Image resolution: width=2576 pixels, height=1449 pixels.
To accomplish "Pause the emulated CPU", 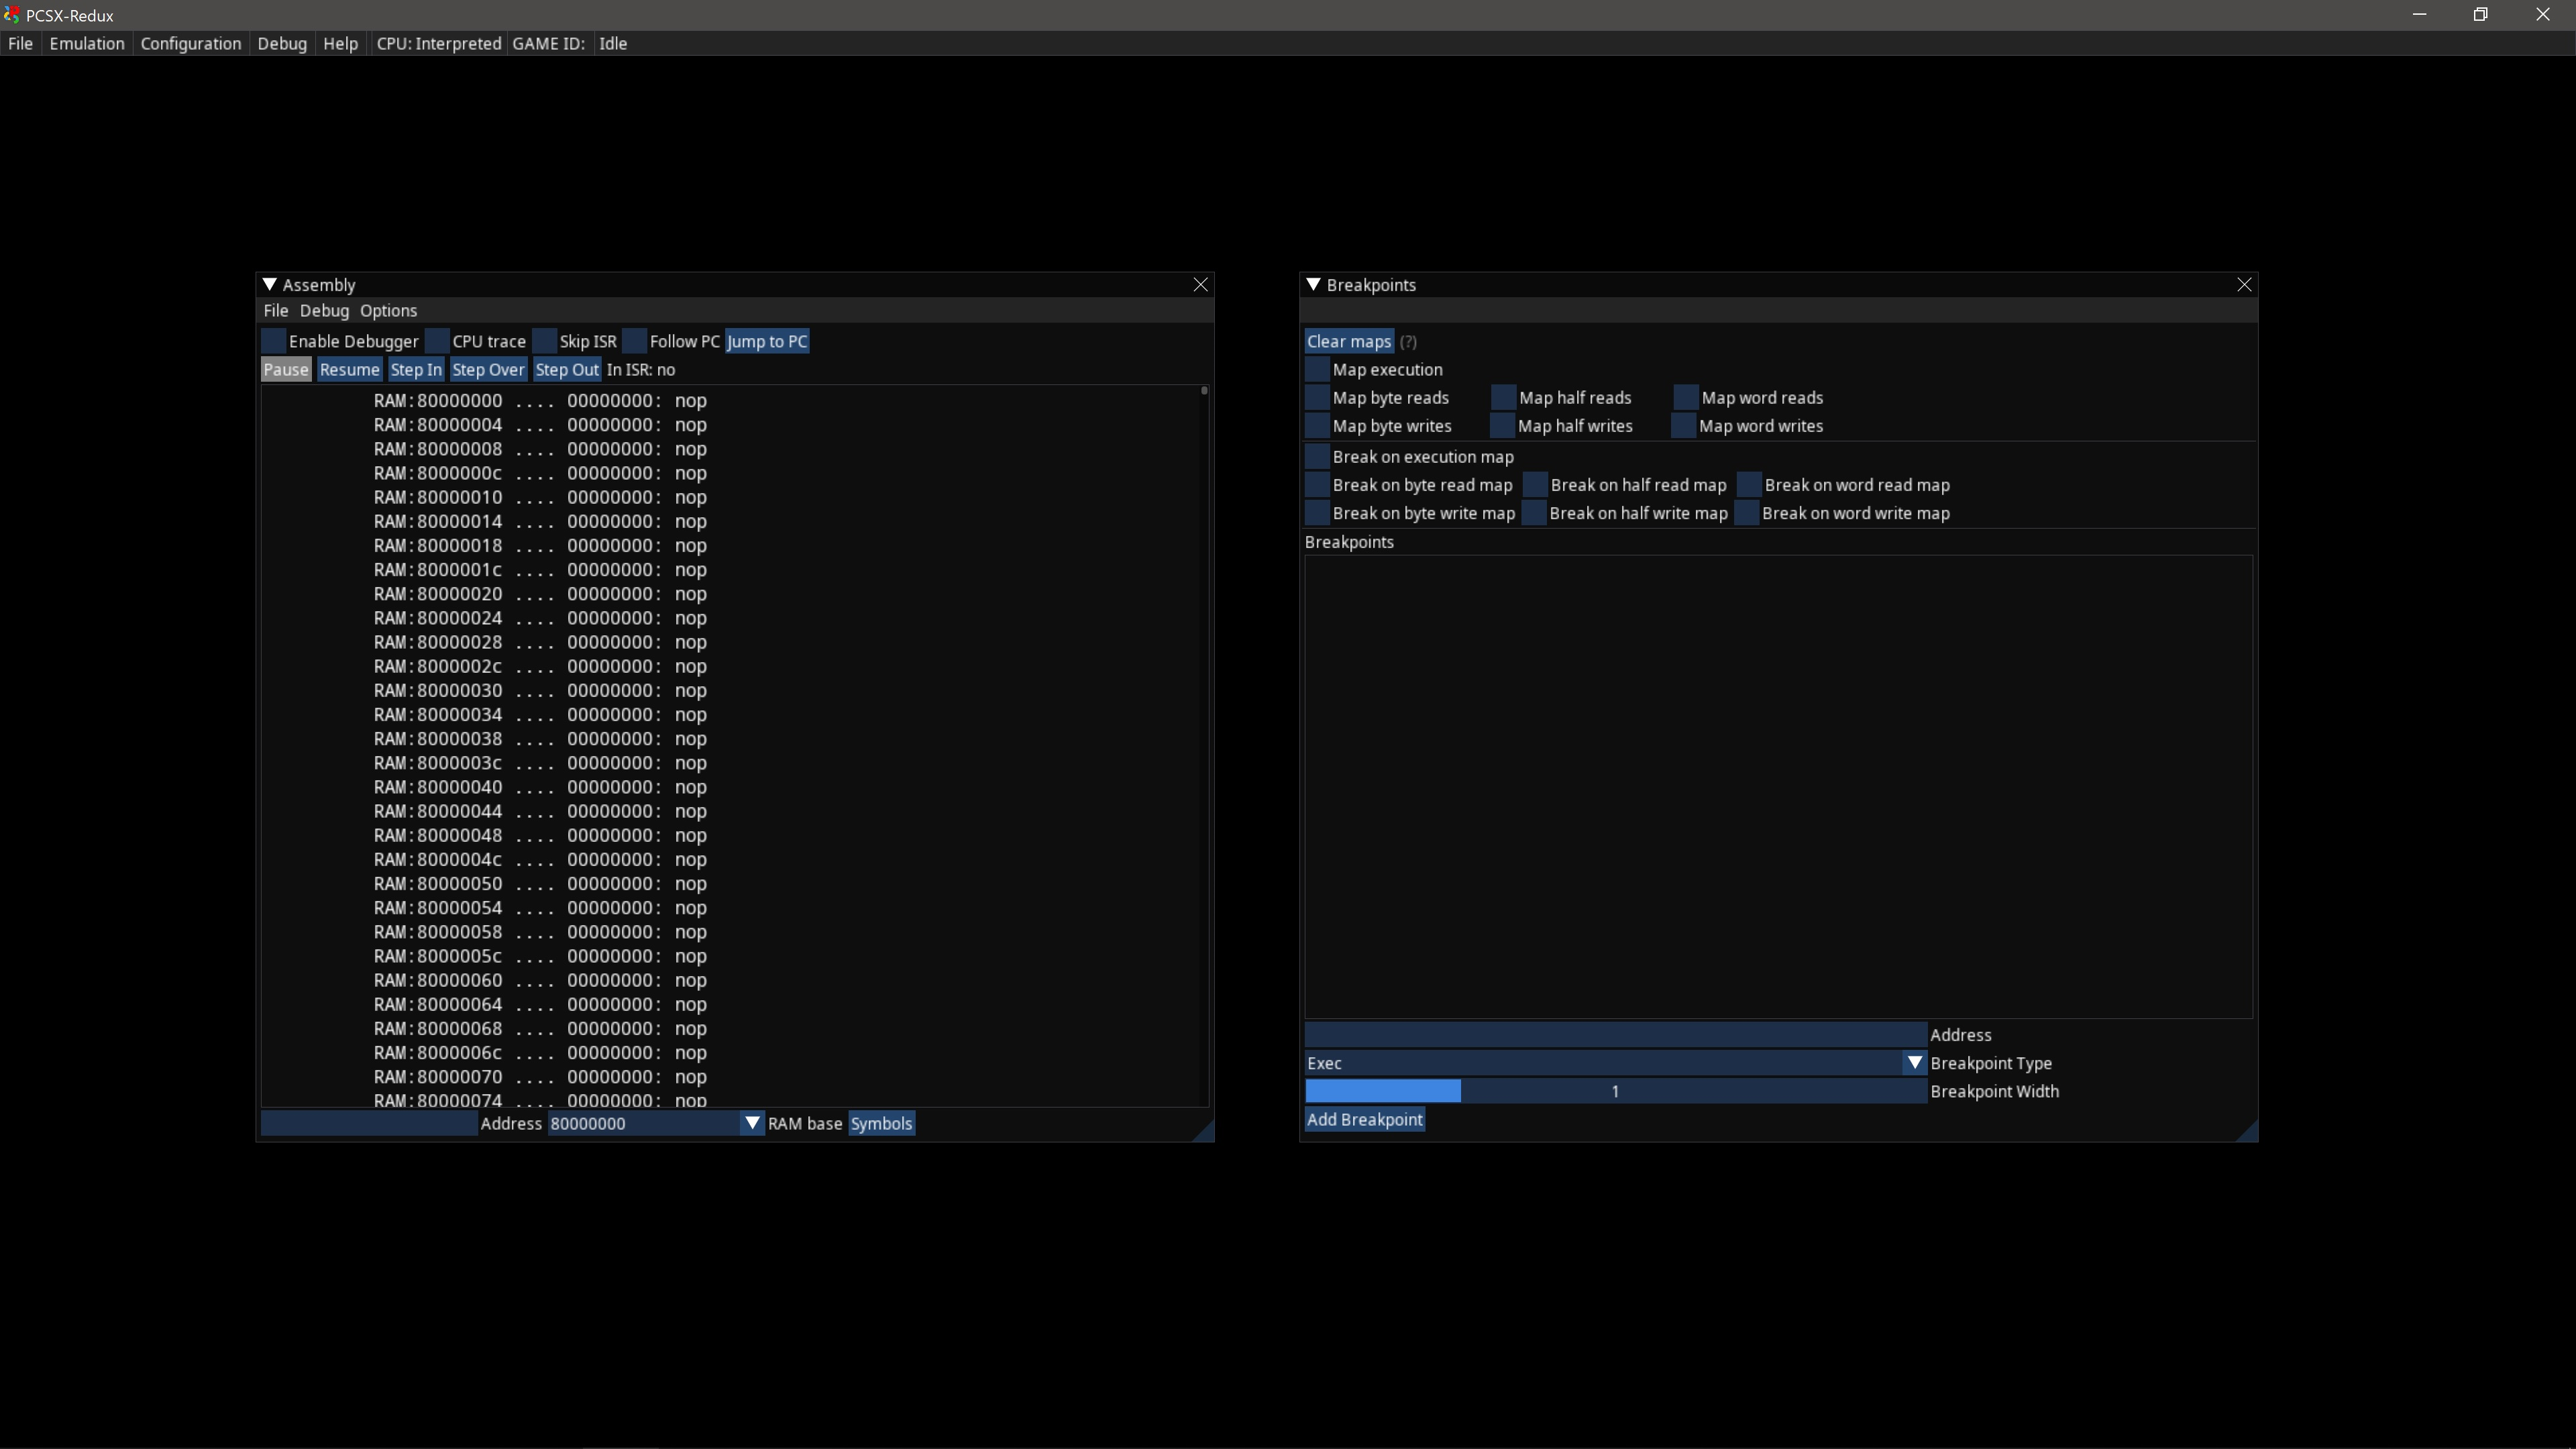I will coord(285,369).
